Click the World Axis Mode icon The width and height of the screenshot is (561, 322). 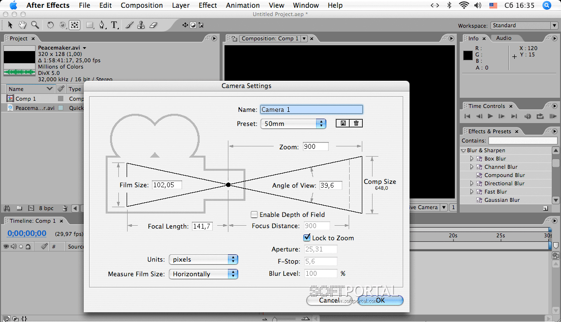(x=193, y=25)
